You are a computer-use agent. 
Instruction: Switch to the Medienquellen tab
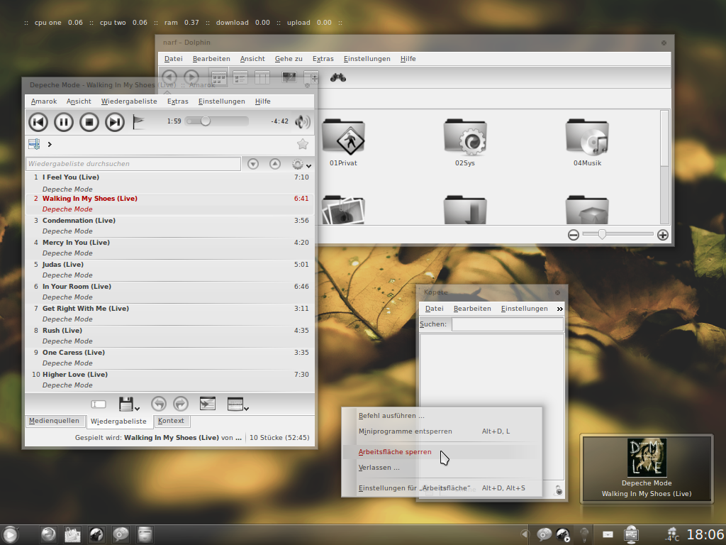point(54,421)
